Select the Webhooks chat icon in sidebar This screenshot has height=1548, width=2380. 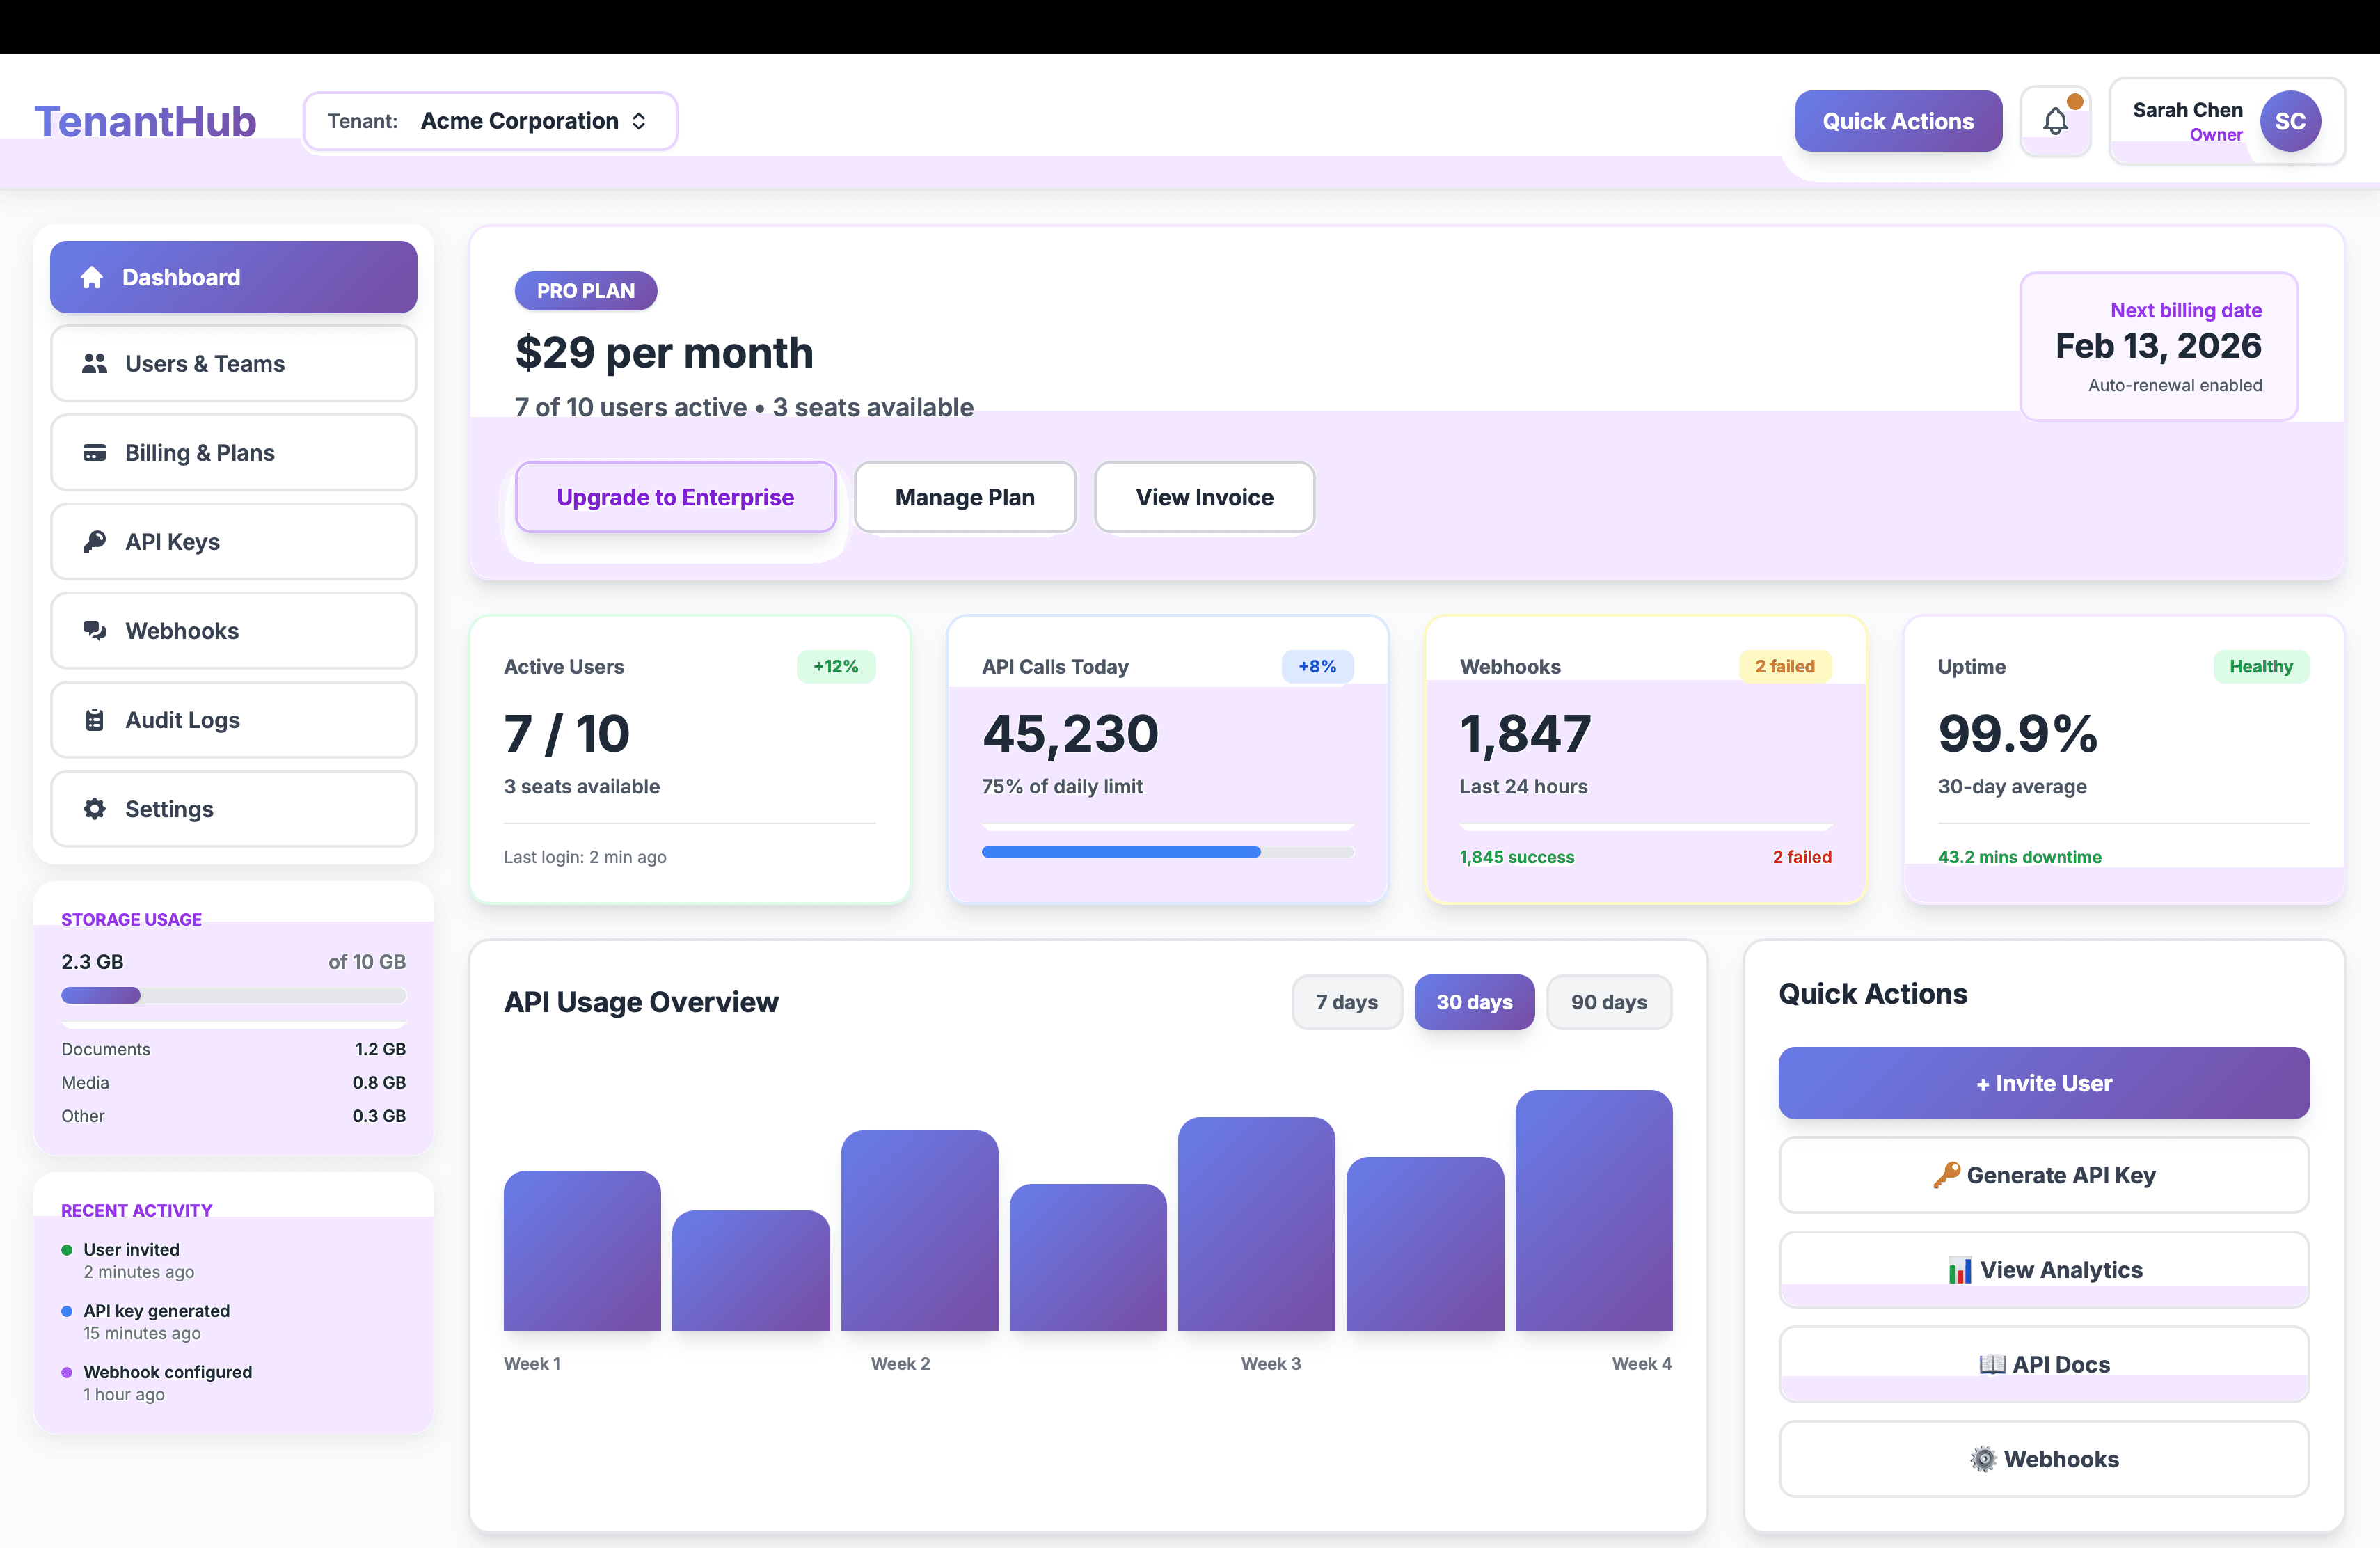(95, 630)
